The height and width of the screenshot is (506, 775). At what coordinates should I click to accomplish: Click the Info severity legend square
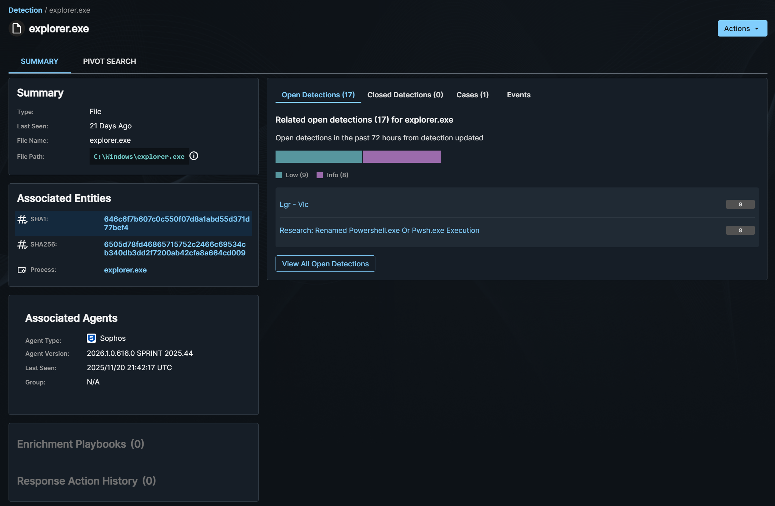(320, 175)
